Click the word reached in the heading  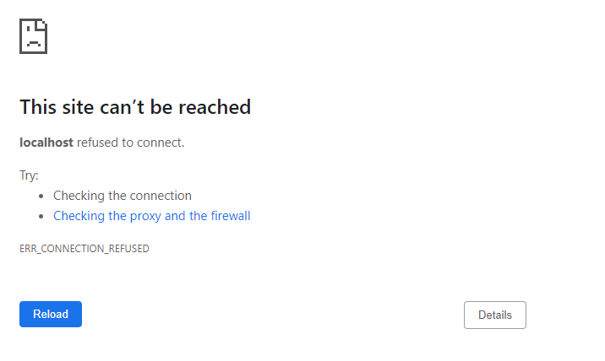(x=215, y=107)
